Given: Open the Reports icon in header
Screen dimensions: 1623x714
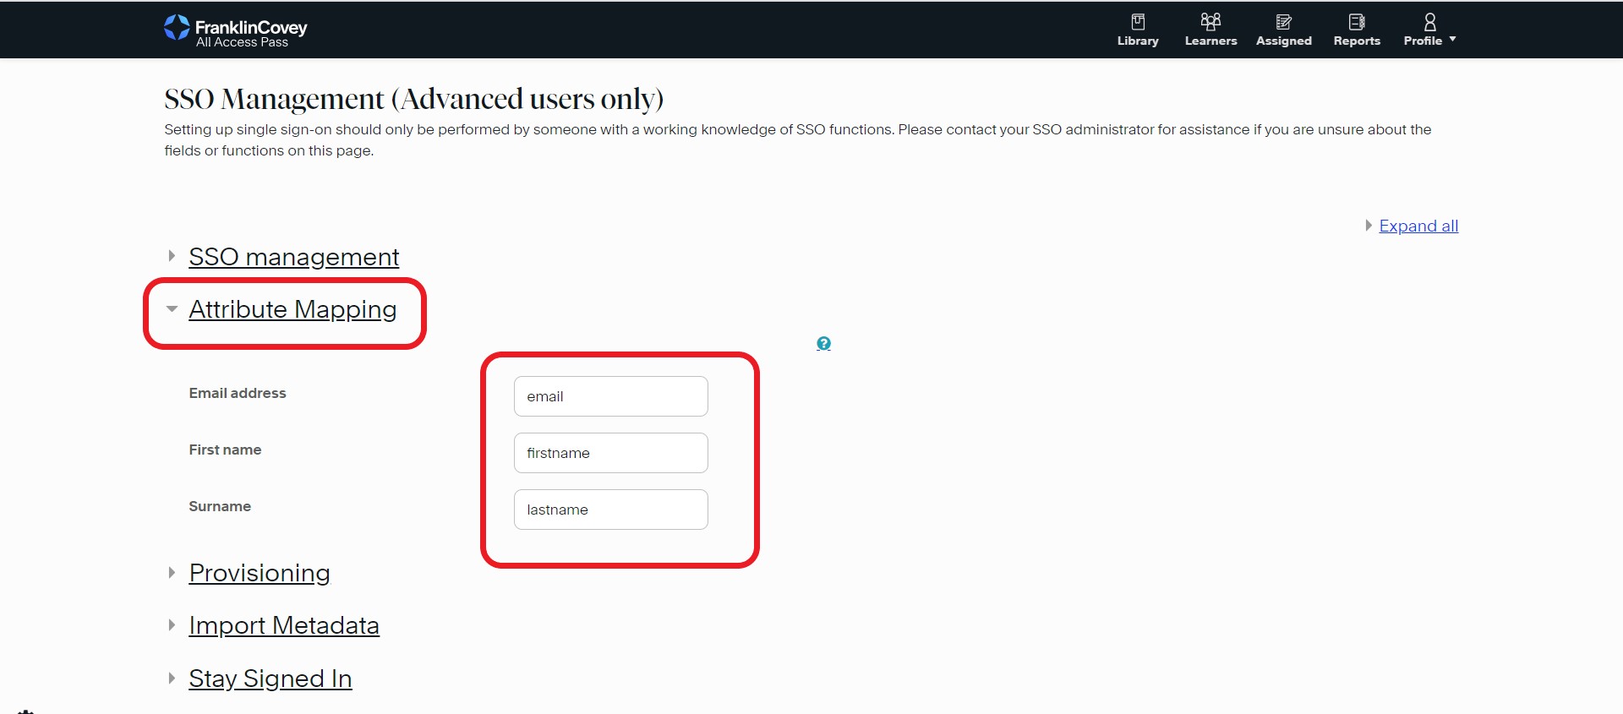Looking at the screenshot, I should pyautogui.click(x=1357, y=22).
